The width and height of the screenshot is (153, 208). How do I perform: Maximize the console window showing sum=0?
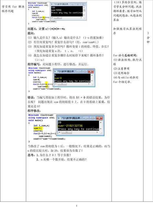[85, 72]
